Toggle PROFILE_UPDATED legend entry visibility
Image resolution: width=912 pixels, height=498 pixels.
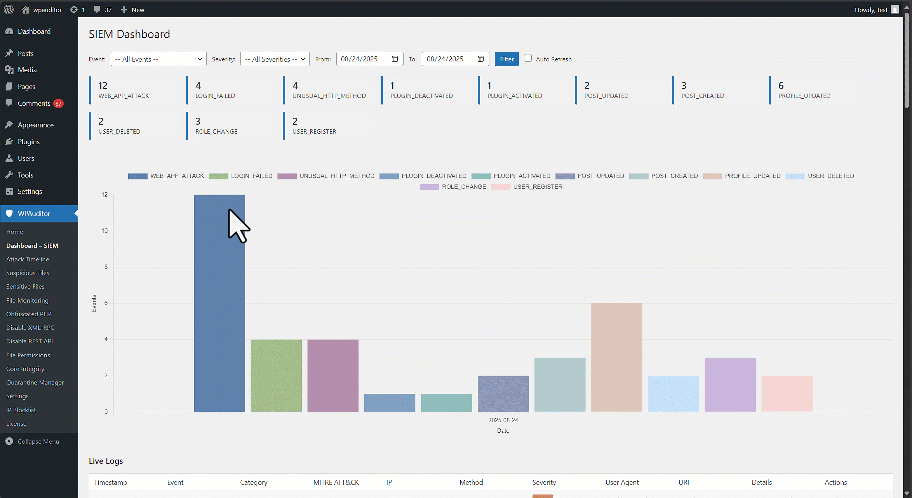742,176
